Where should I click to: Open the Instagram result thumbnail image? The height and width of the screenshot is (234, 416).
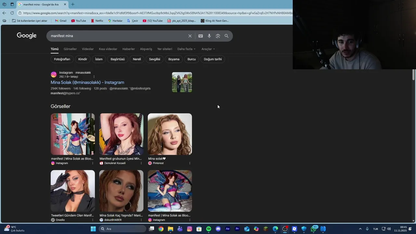[x=182, y=82]
